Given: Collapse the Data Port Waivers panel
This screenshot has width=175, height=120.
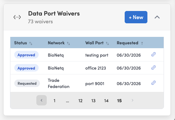Looking at the screenshot, I should [157, 17].
